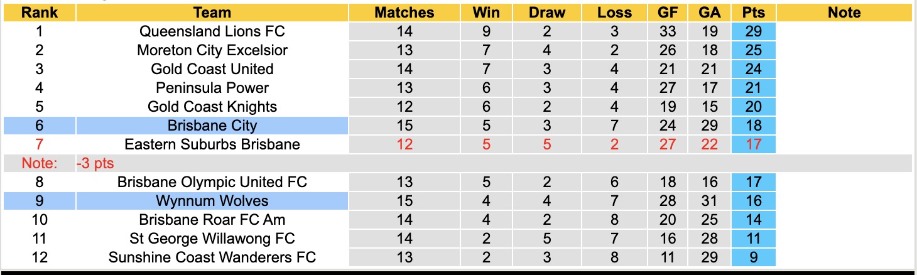This screenshot has width=917, height=275.
Task: Select Sunshine Coast Wanderers FC team
Action: click(212, 257)
